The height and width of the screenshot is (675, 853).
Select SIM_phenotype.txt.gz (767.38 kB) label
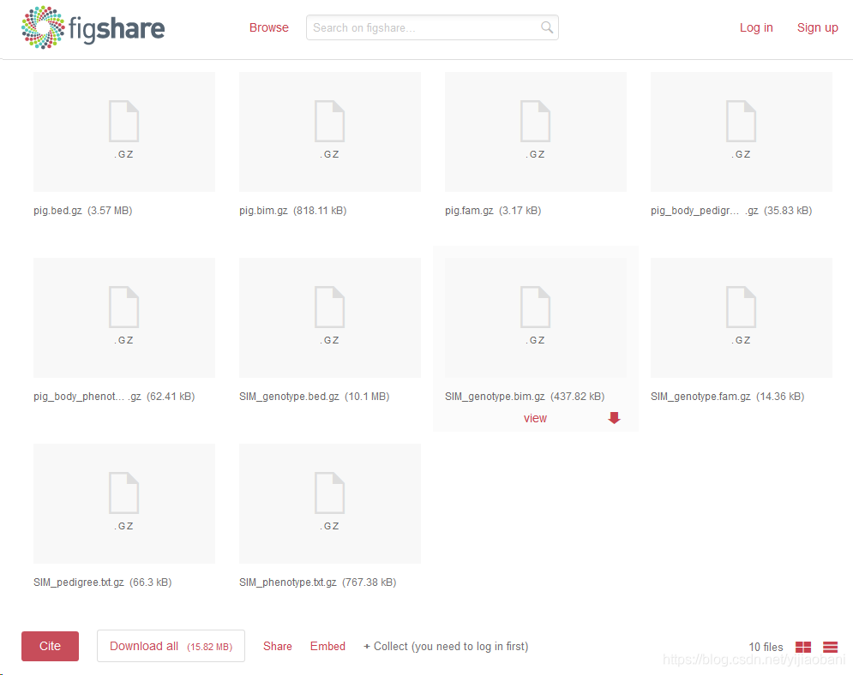click(318, 582)
